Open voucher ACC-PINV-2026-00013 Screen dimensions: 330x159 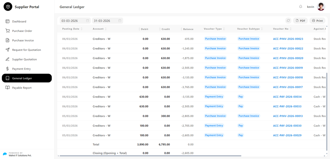pos(288,116)
